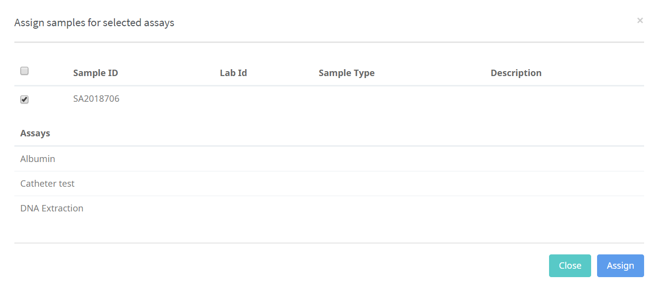Click the Assays section heading
The height and width of the screenshot is (287, 654).
coord(35,133)
